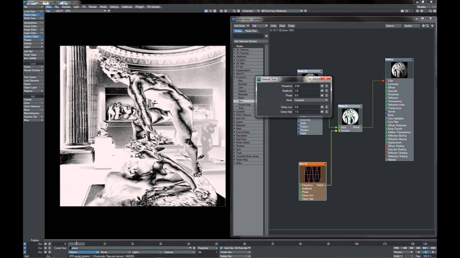Toggle the Auto Key checkbox
Screen dimensions: 460x258
pos(221,248)
